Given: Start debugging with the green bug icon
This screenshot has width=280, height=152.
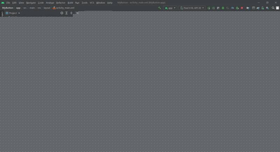Looking at the screenshot, I should click(x=223, y=8).
